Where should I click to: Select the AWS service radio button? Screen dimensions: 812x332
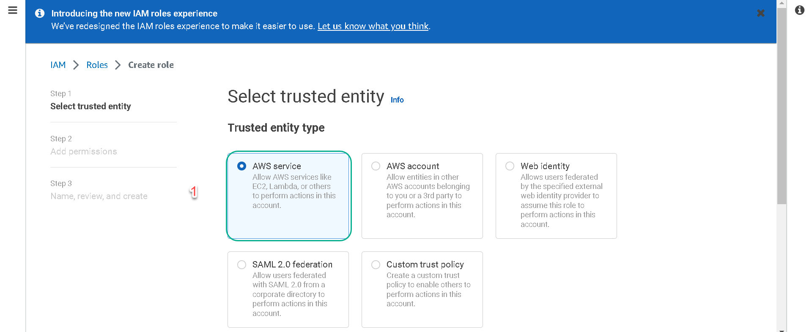click(x=241, y=166)
